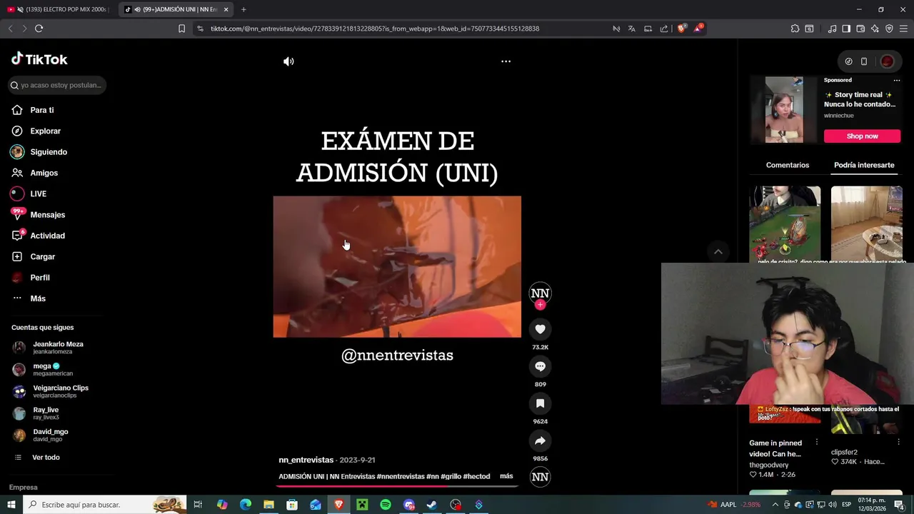The image size is (914, 514).
Task: Seek along the video progress bar
Action: tap(397, 486)
